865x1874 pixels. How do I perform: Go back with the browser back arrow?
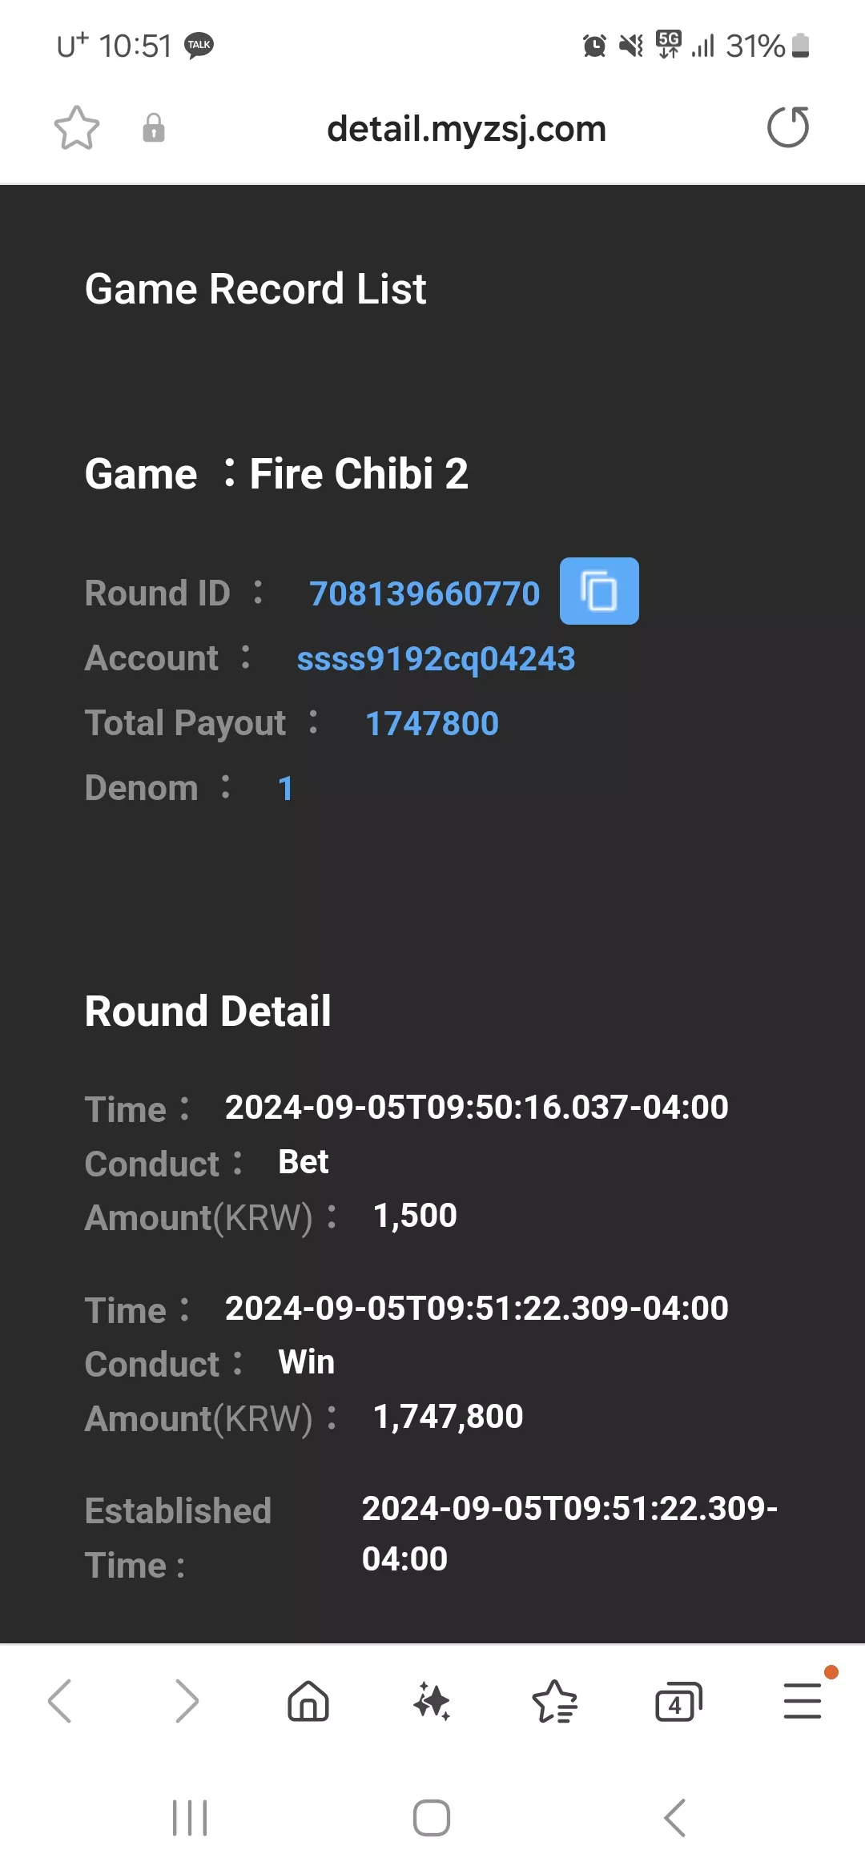(x=60, y=1700)
